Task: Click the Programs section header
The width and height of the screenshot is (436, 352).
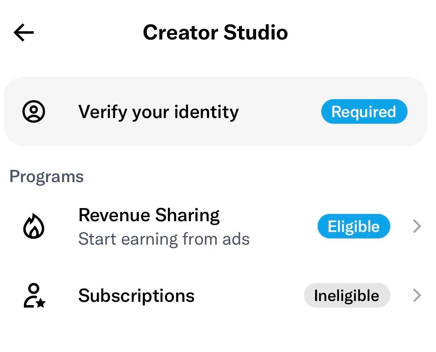Action: point(46,177)
